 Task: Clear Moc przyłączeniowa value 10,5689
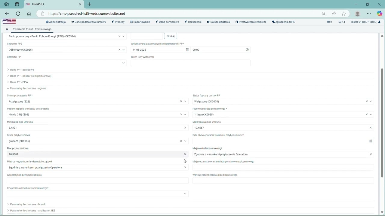(x=185, y=154)
